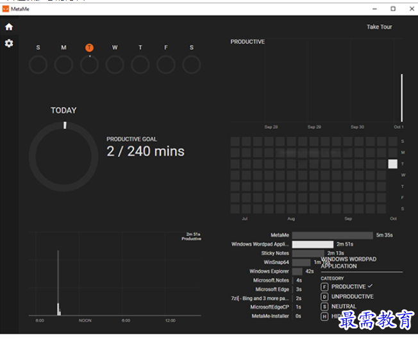
Task: Select Wednesday in the week row
Action: tap(115, 47)
